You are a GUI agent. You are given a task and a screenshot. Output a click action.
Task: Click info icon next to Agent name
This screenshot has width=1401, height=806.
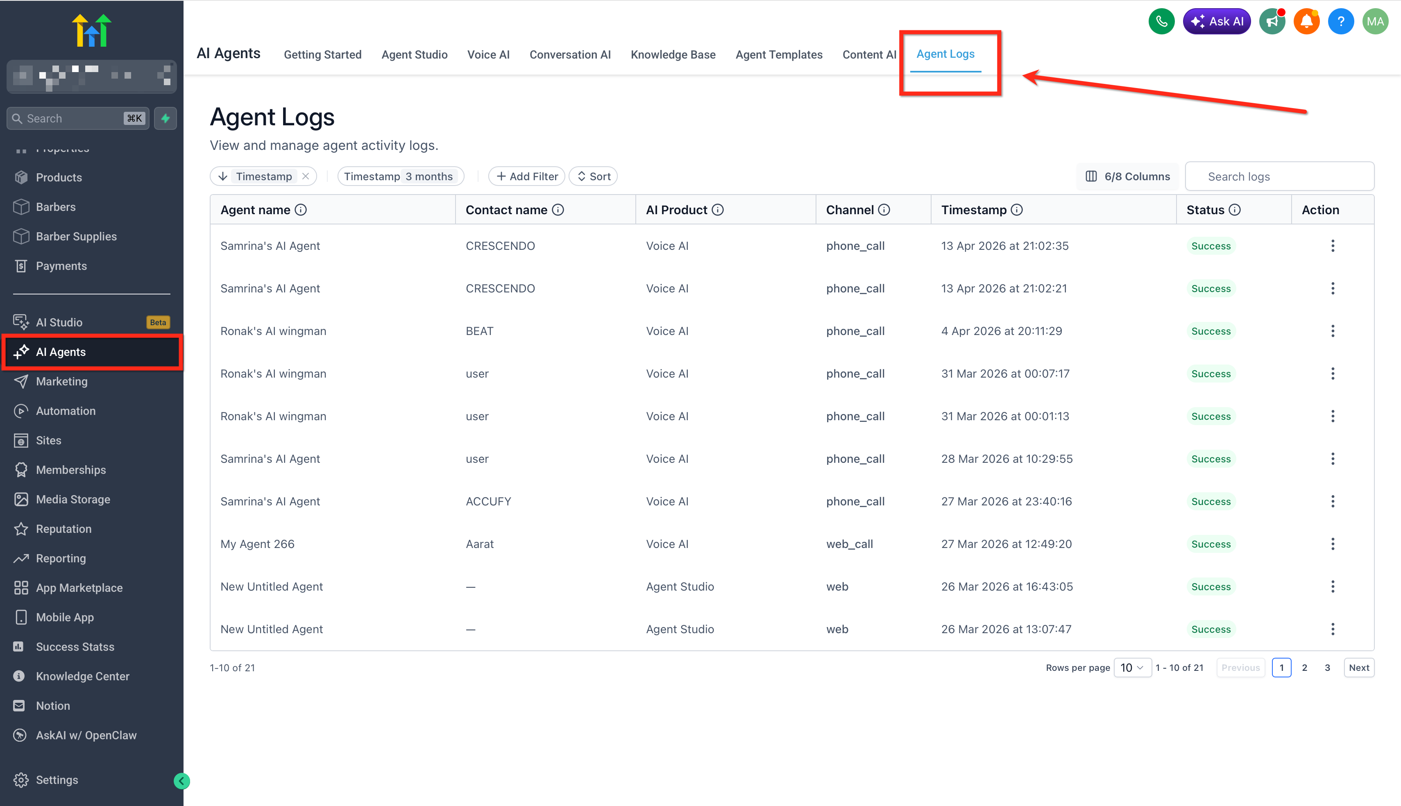tap(301, 210)
